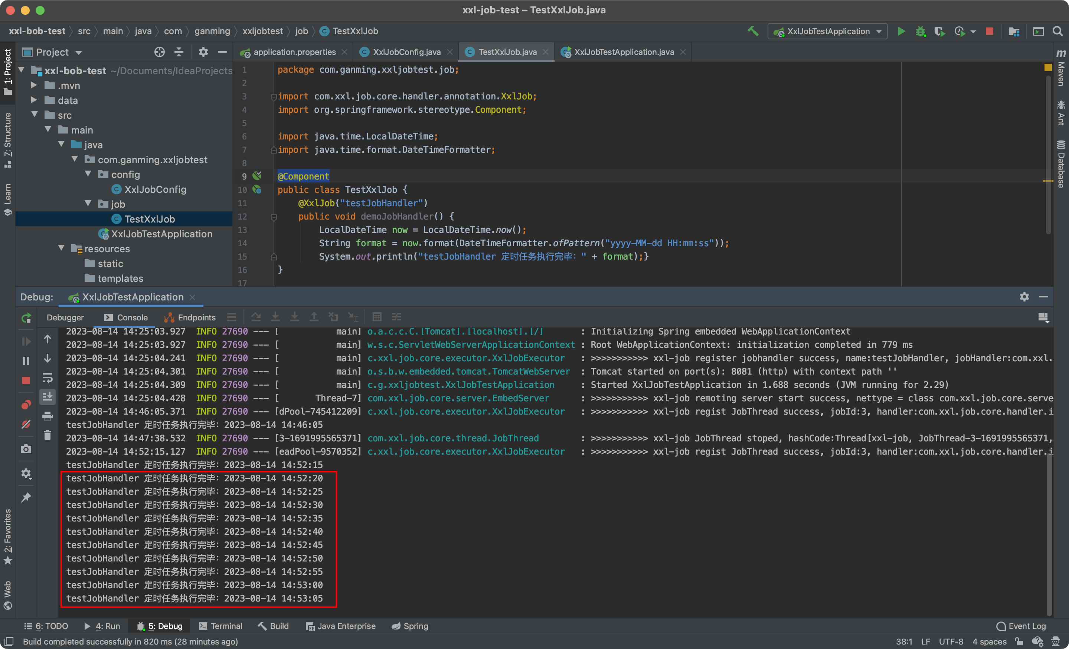Click the Spring bean gutter icon on line 9

pos(257,175)
